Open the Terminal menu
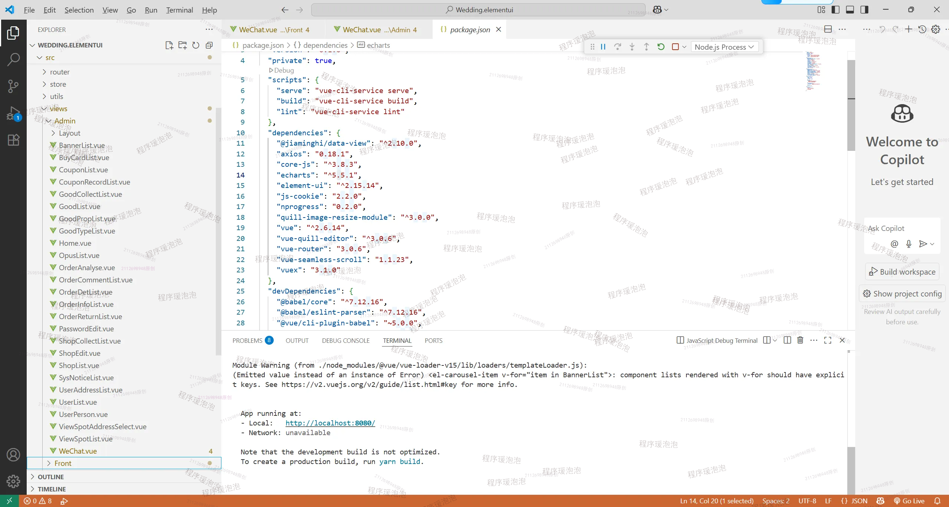 [x=179, y=10]
